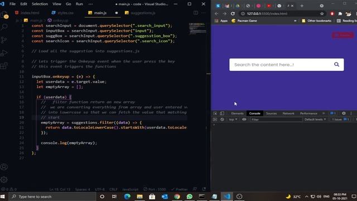Screen dimensions: 357x201
Task: Open More Actions in editor tab bar
Action: (x=203, y=13)
